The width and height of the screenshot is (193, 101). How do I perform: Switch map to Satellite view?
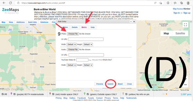coord(180,33)
